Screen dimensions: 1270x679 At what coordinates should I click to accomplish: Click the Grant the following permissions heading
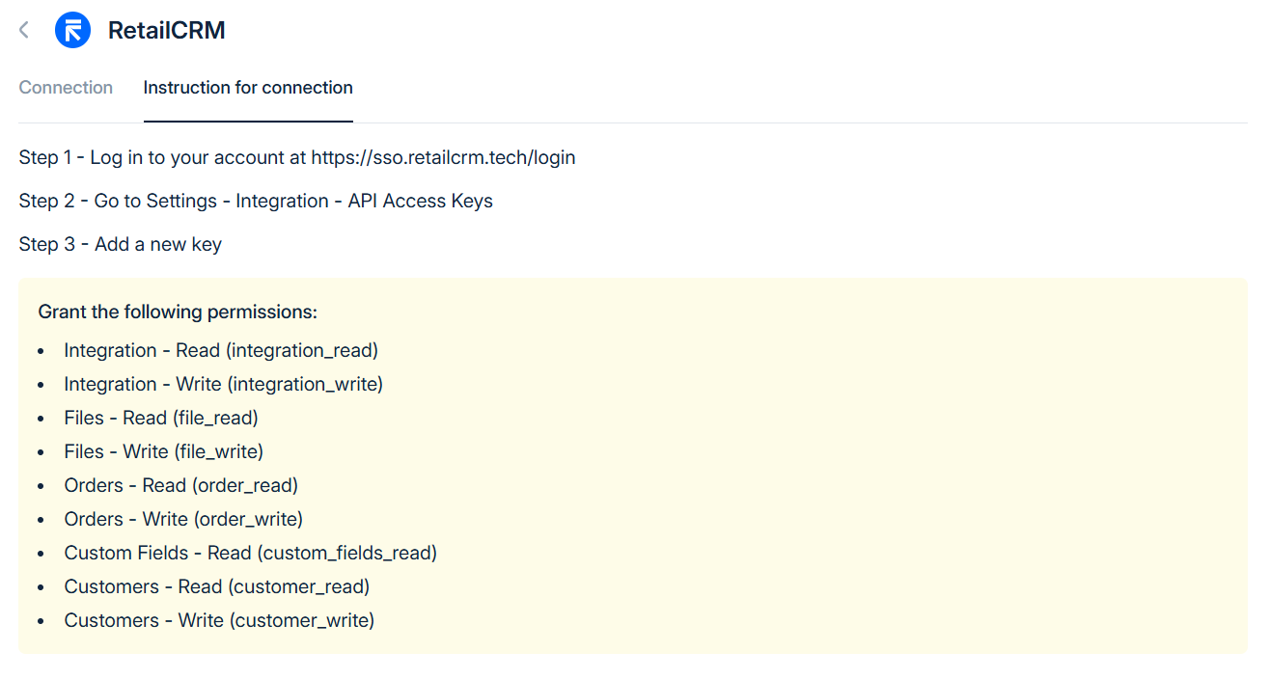pos(178,312)
